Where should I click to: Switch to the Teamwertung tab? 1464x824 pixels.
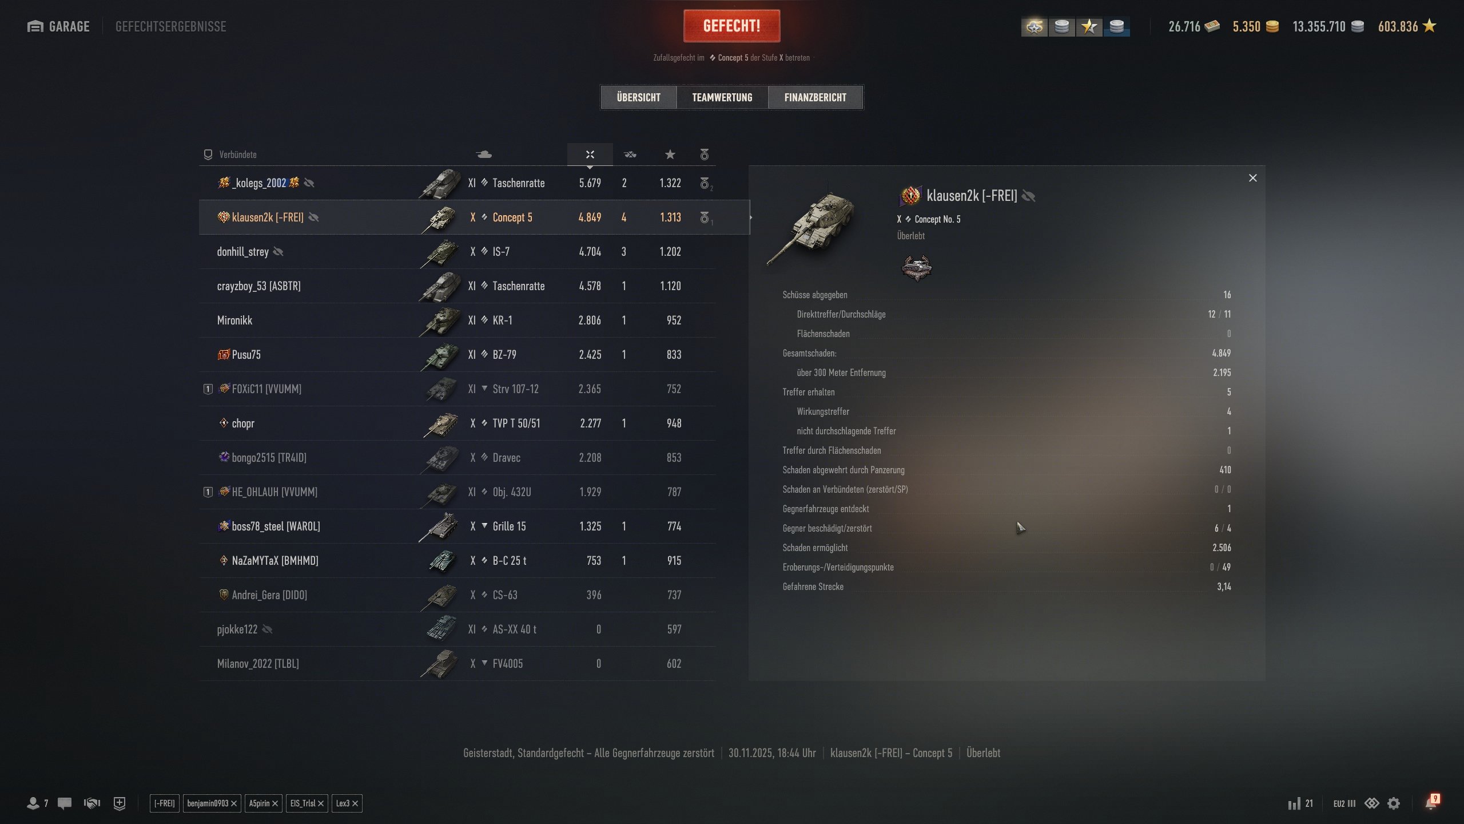(722, 97)
